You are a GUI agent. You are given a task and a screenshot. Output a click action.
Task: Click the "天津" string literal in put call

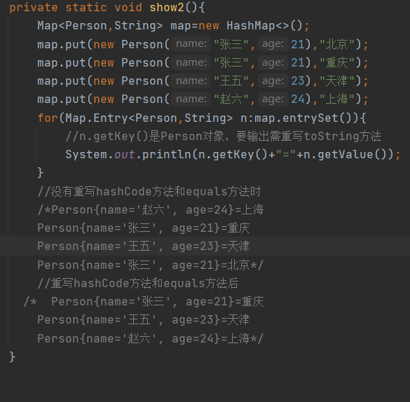tap(337, 81)
